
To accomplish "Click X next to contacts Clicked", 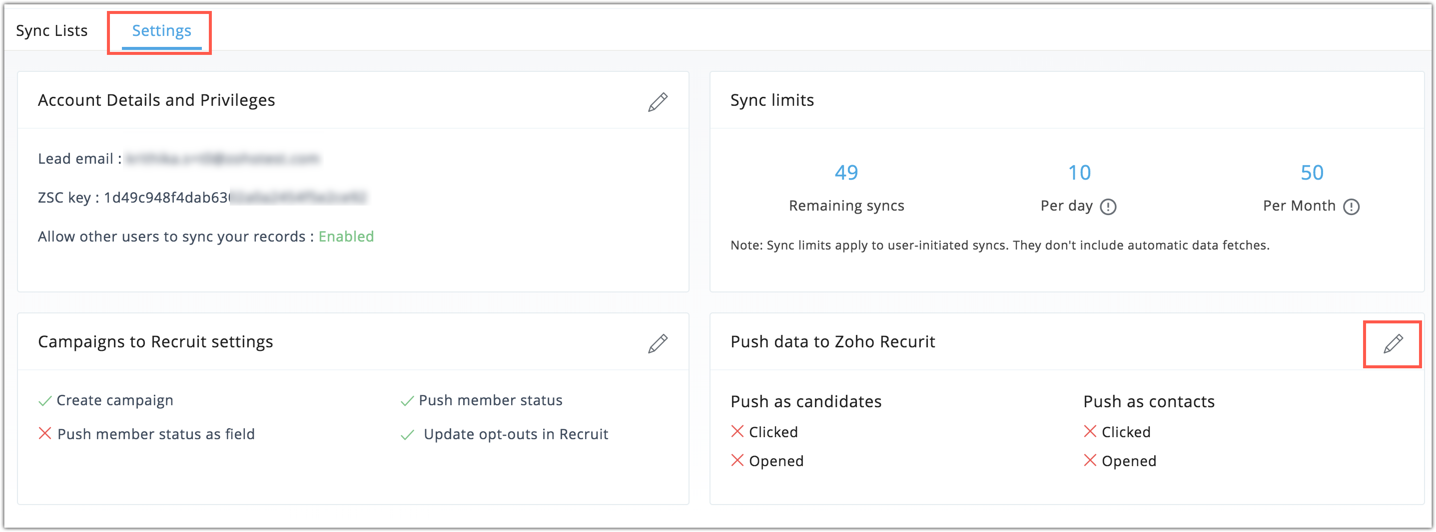I will (1090, 431).
